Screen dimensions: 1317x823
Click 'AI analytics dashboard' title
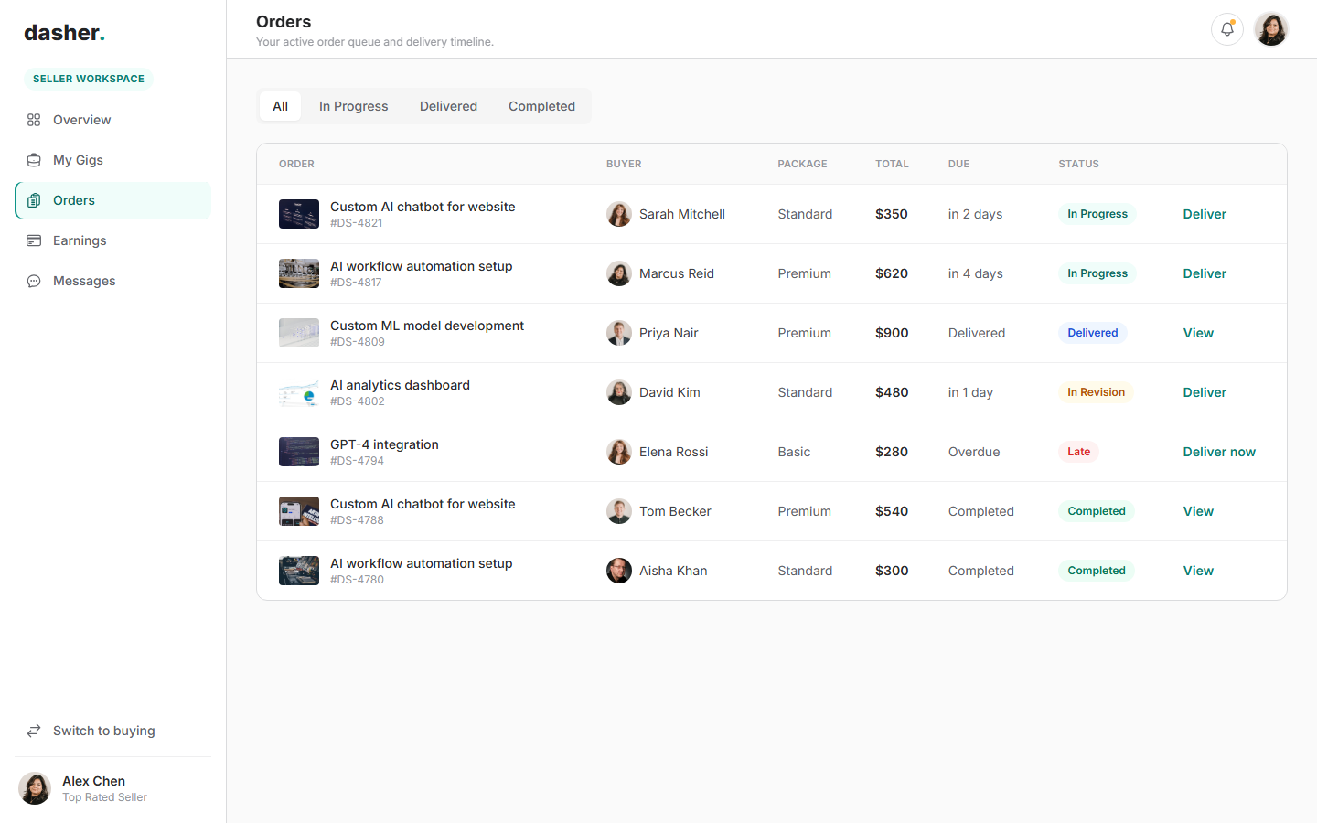click(x=400, y=385)
